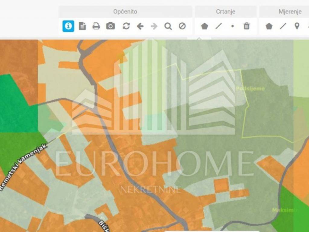Click the Crtanje group header
Image resolution: width=309 pixels, height=232 pixels.
click(x=225, y=12)
